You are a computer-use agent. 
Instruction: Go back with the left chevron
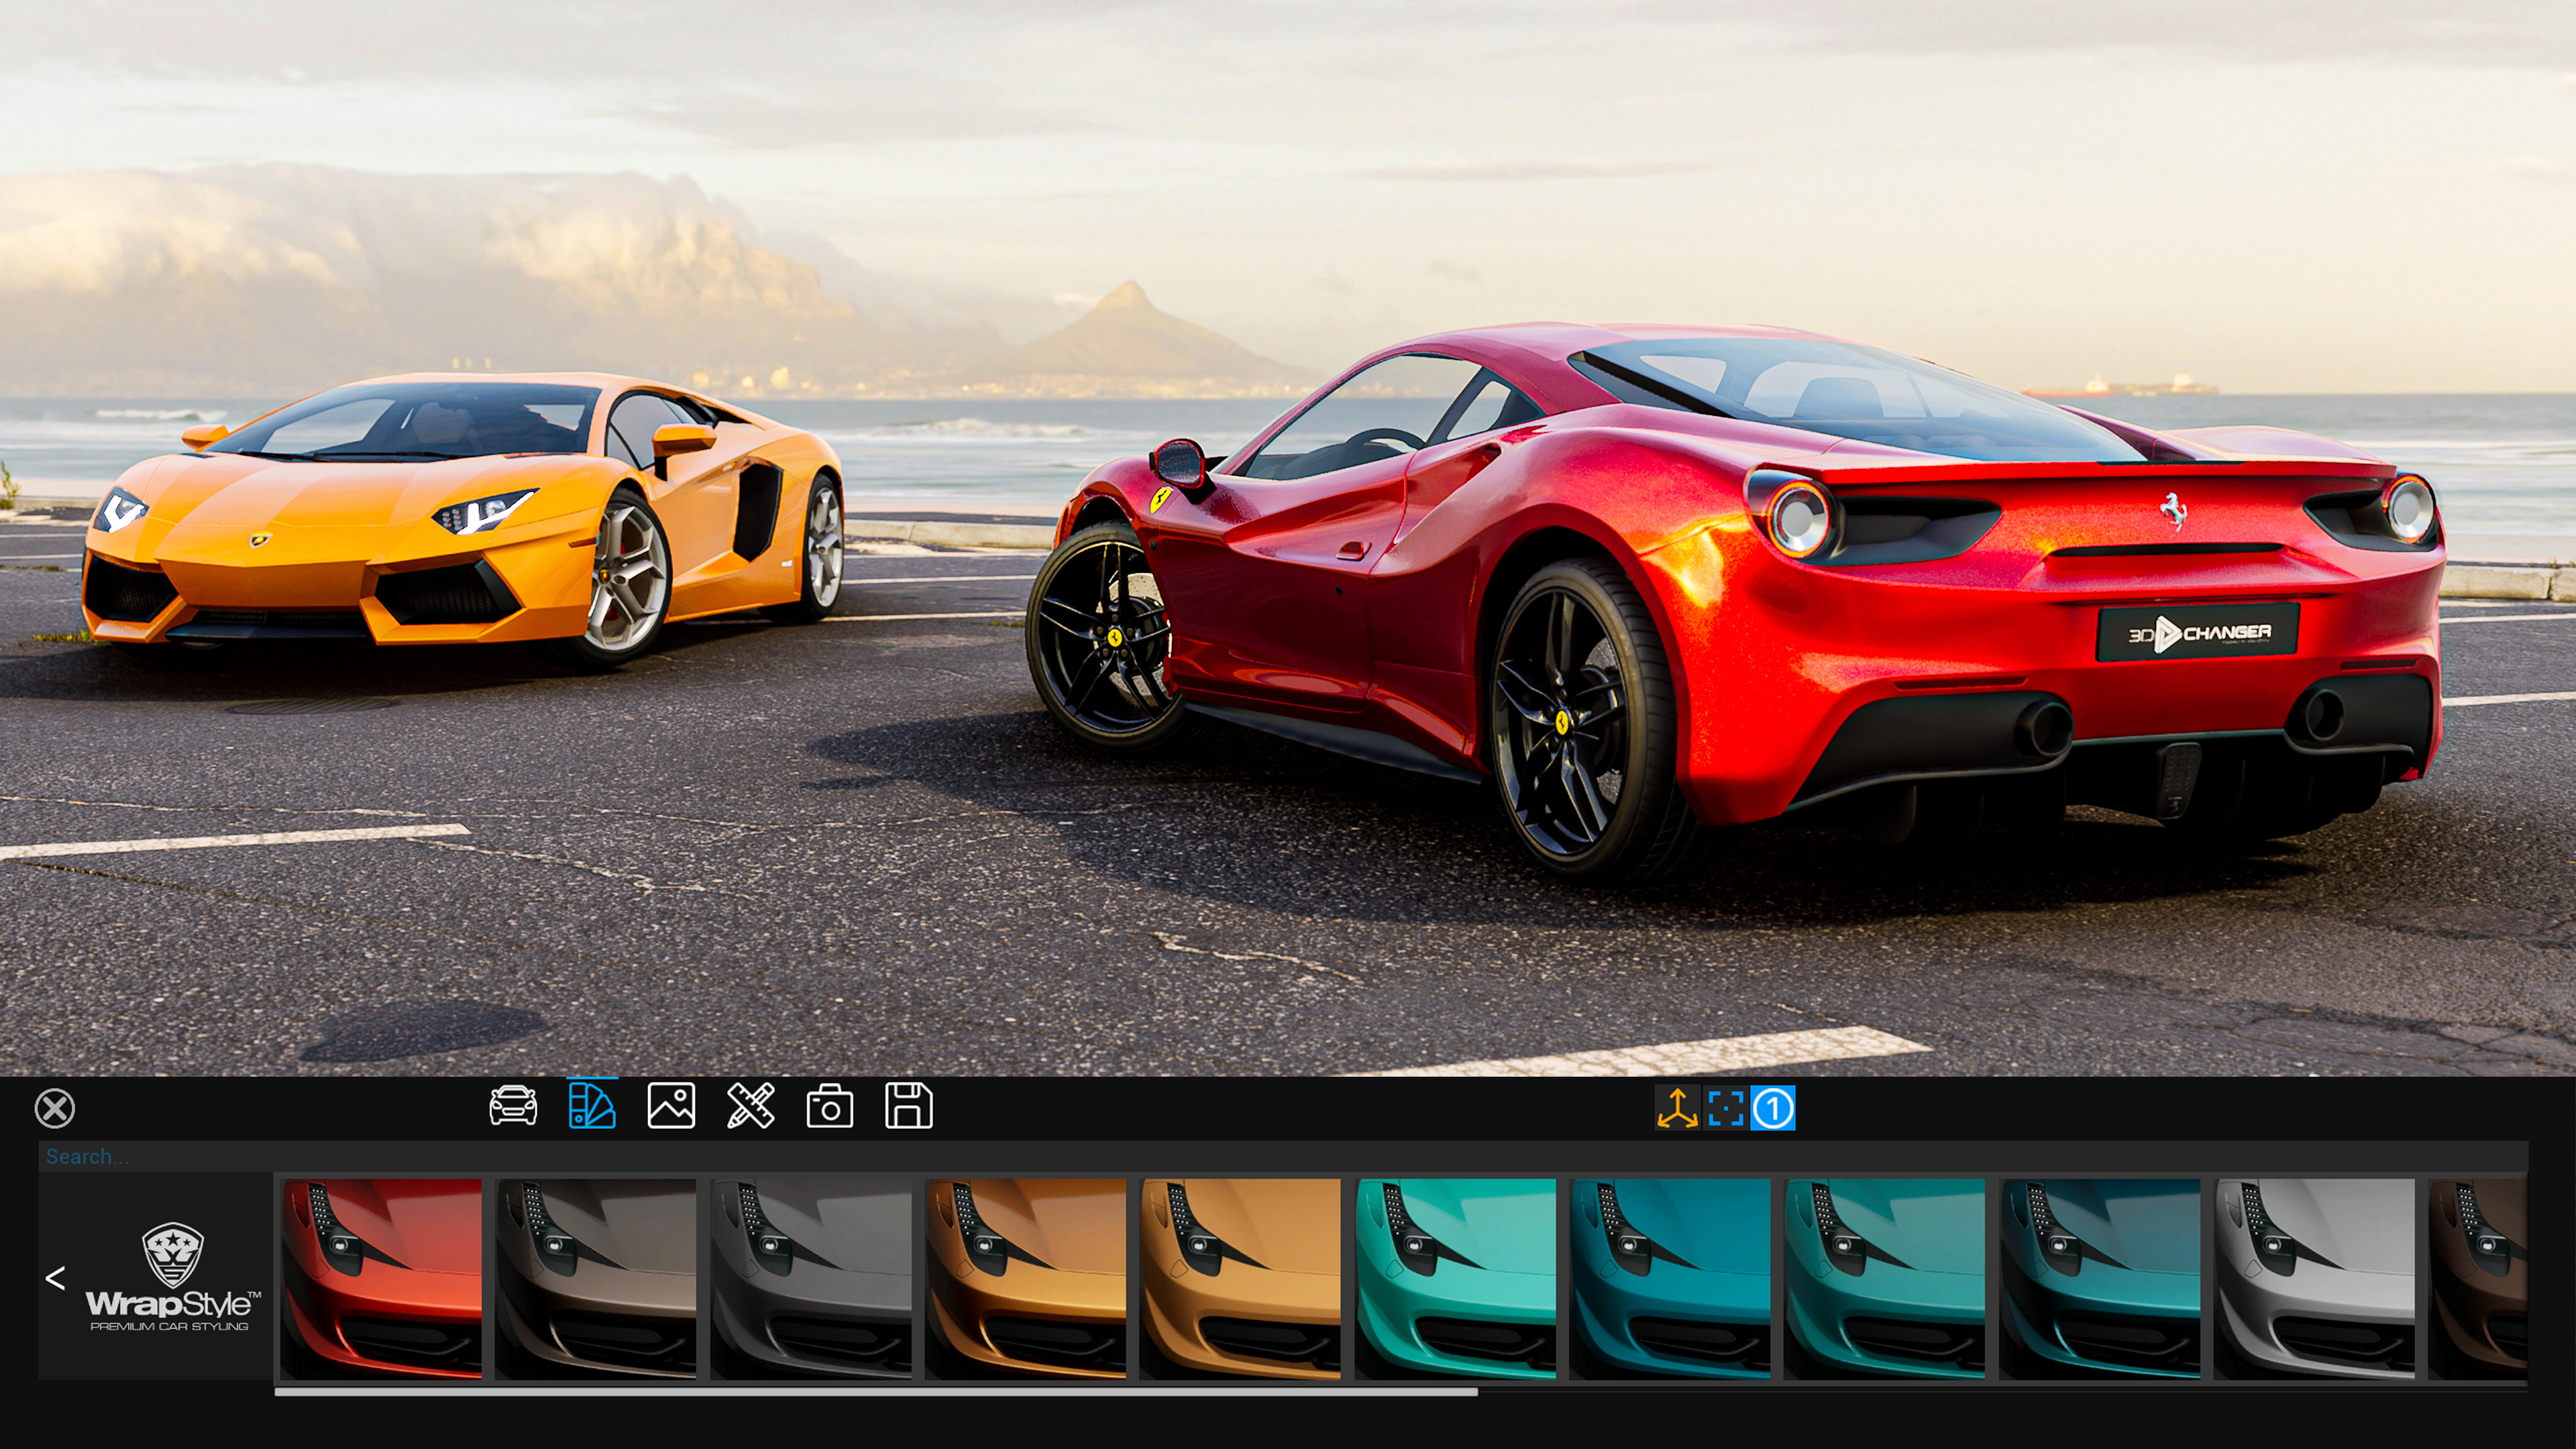click(x=55, y=1278)
